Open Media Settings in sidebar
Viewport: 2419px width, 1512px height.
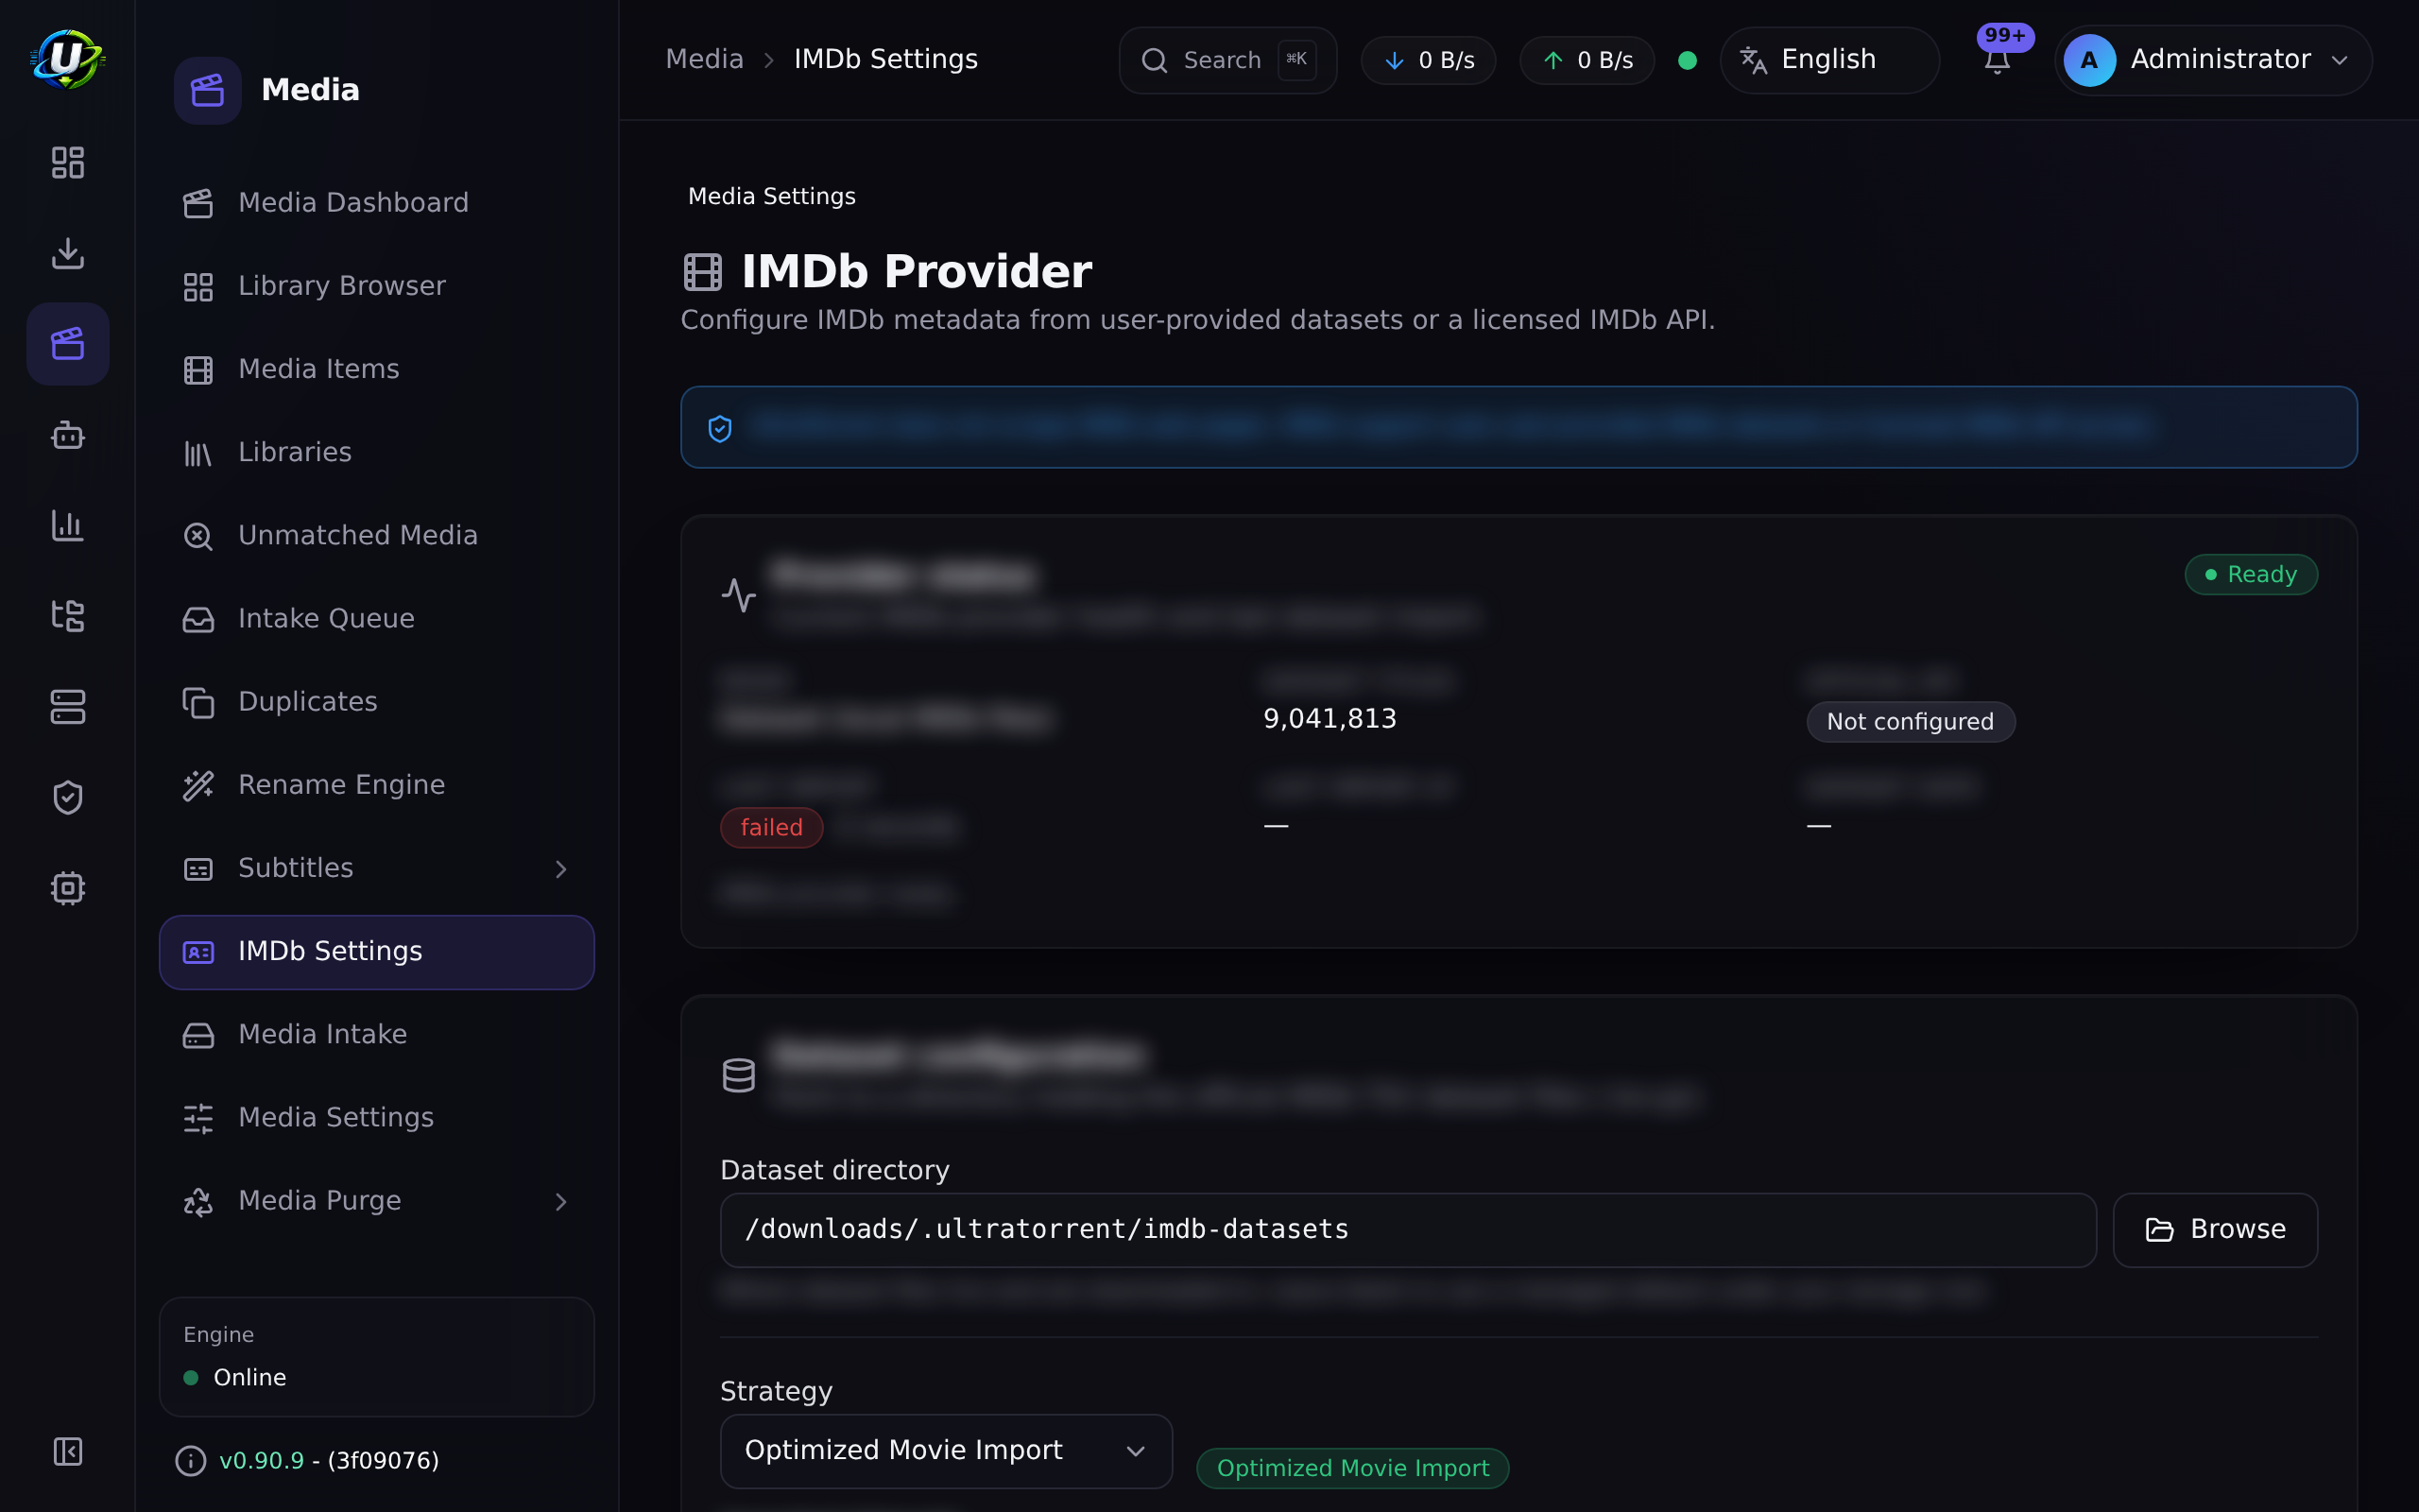(x=377, y=1118)
